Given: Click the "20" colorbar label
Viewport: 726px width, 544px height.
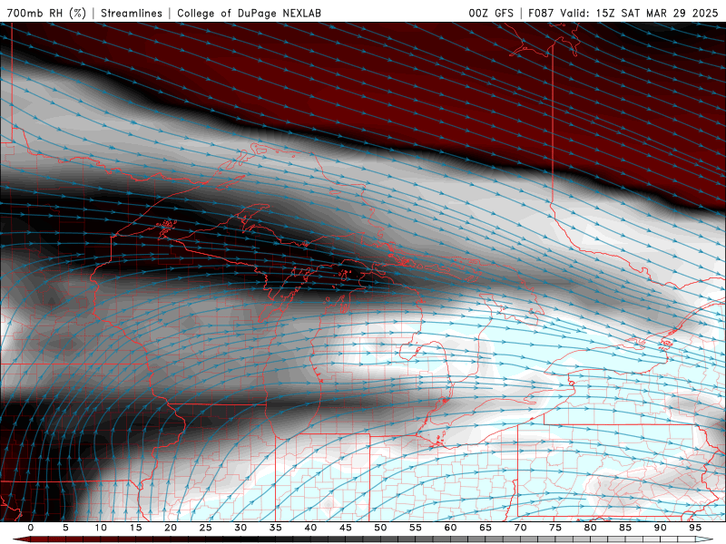Looking at the screenshot, I should click(x=171, y=528).
